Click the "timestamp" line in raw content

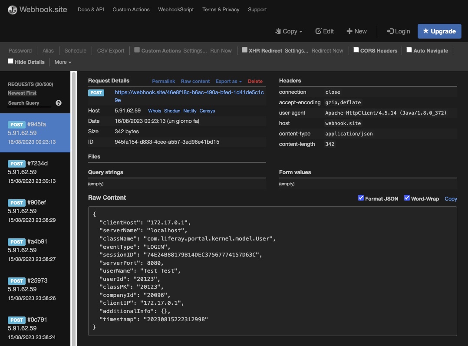point(154,319)
